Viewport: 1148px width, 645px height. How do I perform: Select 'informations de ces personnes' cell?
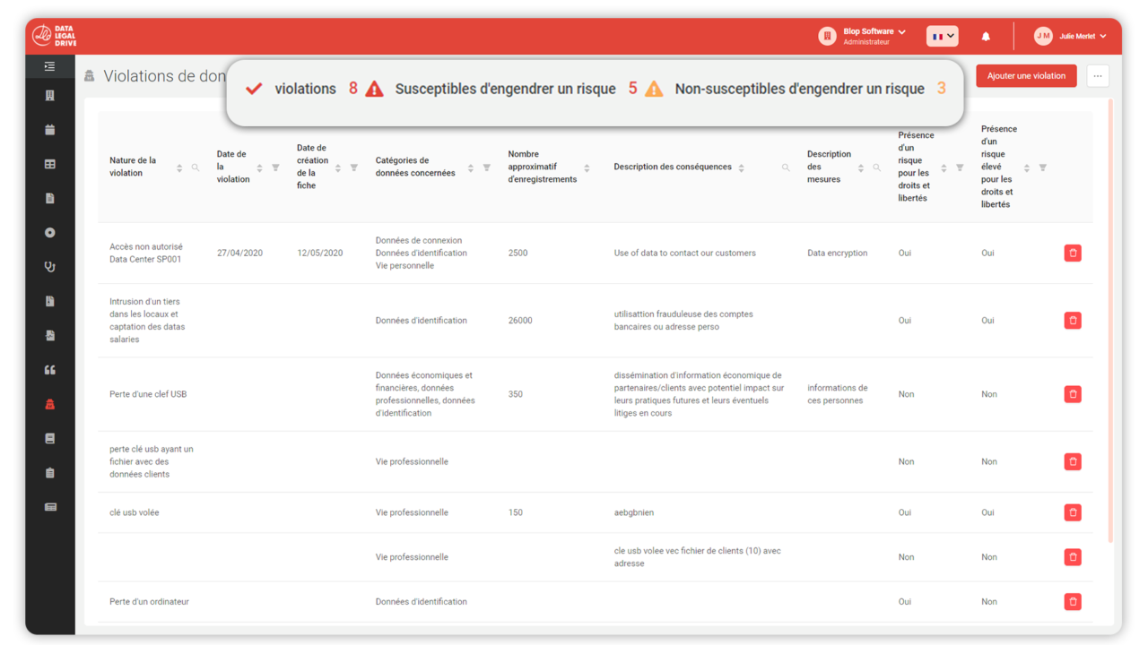point(838,394)
